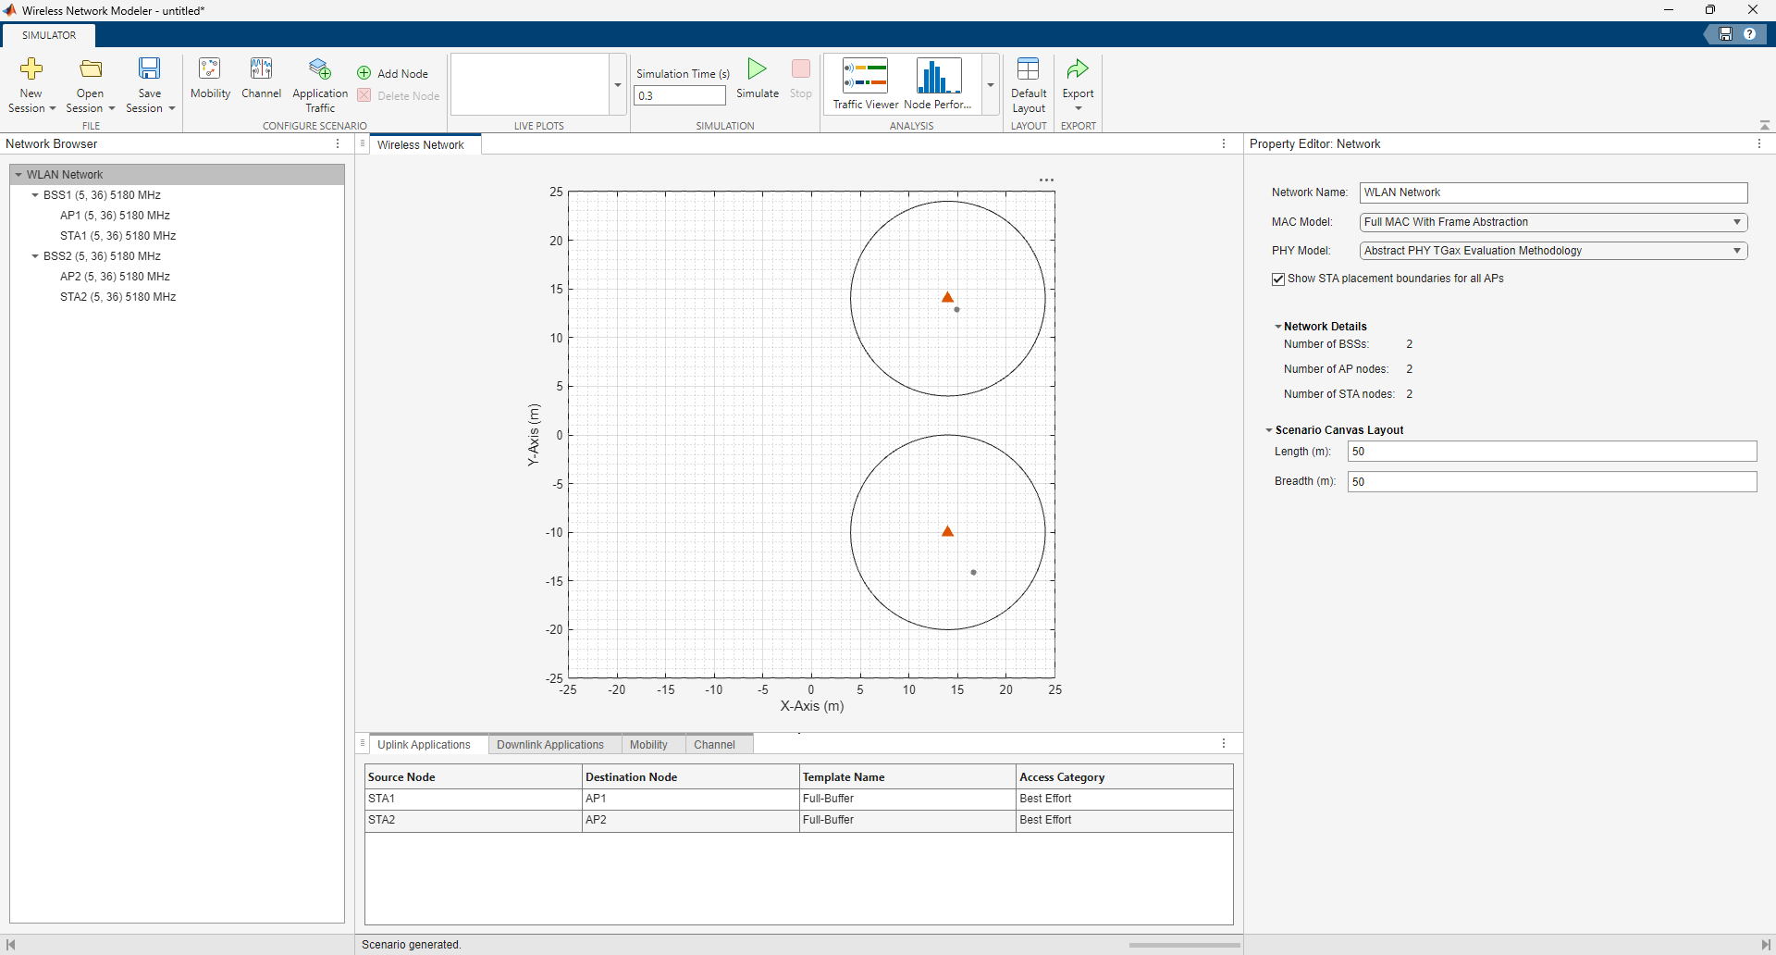
Task: Enable Show STA placement boundaries for all APs
Action: tap(1277, 279)
